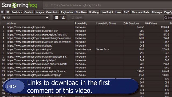Click the Export upload icon

tap(73, 18)
